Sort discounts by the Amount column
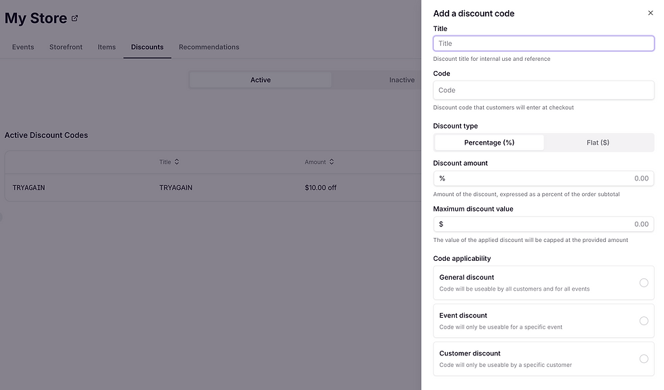664x390 pixels. [x=320, y=162]
